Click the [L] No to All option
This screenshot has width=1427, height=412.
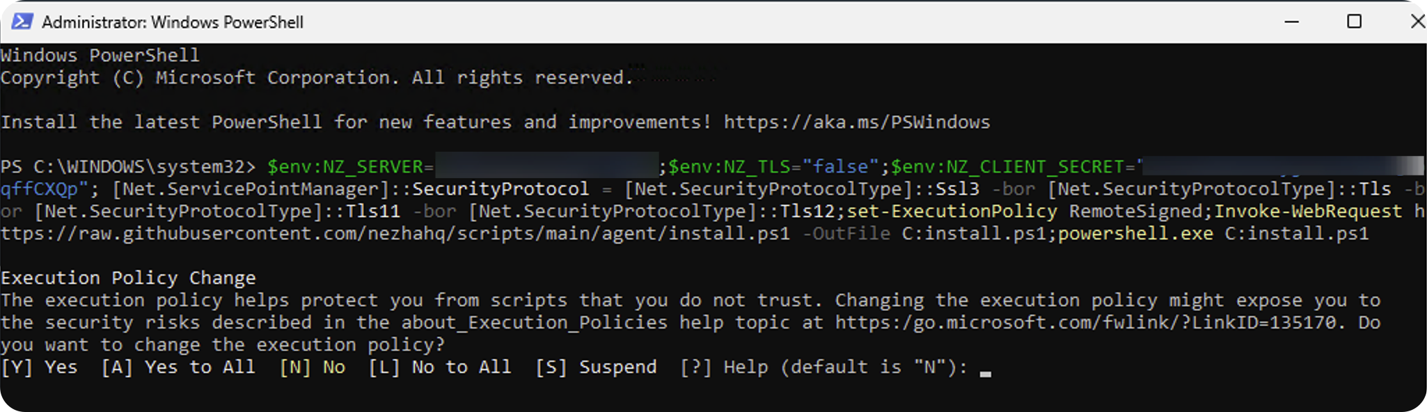440,367
